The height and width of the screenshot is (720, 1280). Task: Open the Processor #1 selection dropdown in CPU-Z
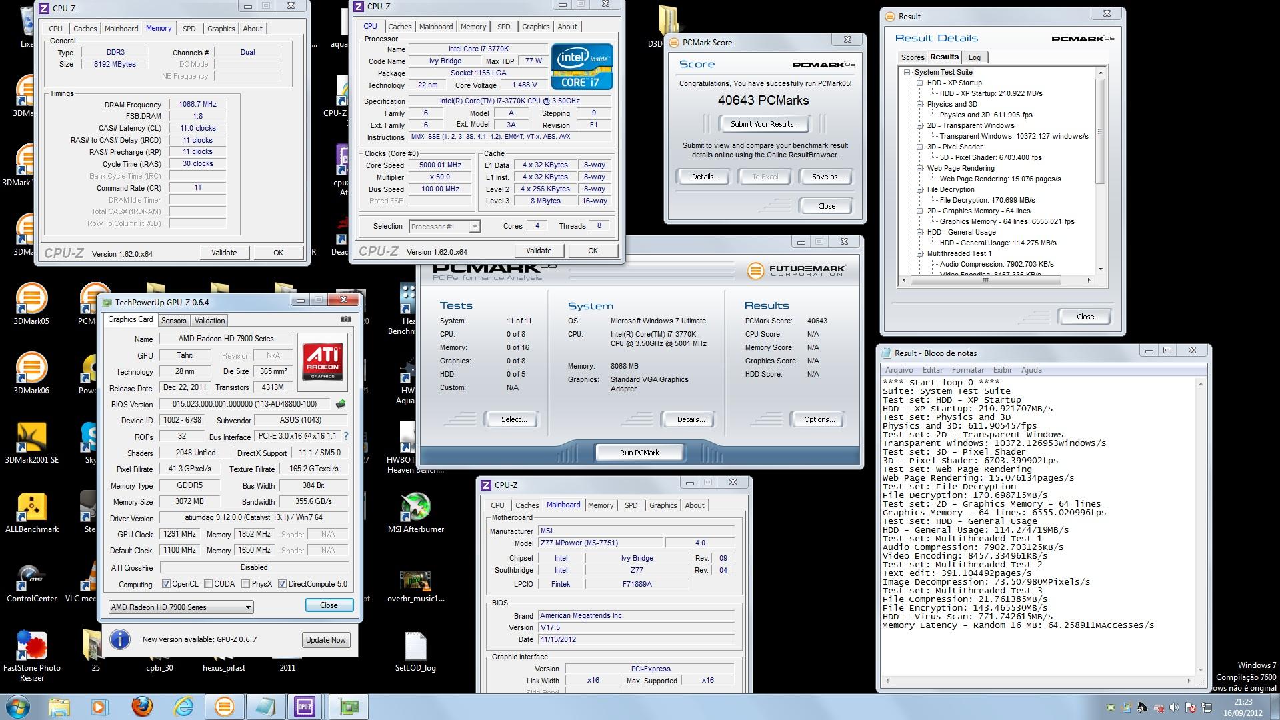[444, 227]
